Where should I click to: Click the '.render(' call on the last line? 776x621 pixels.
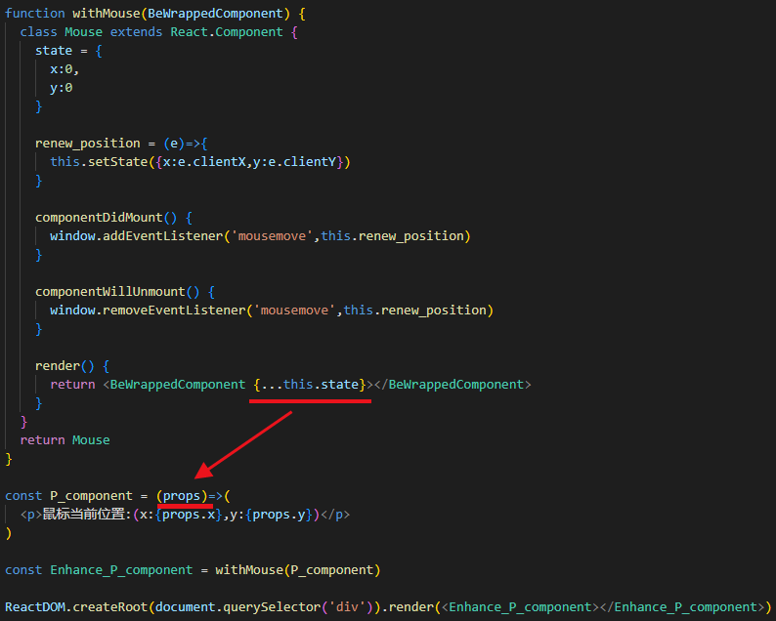click(410, 607)
